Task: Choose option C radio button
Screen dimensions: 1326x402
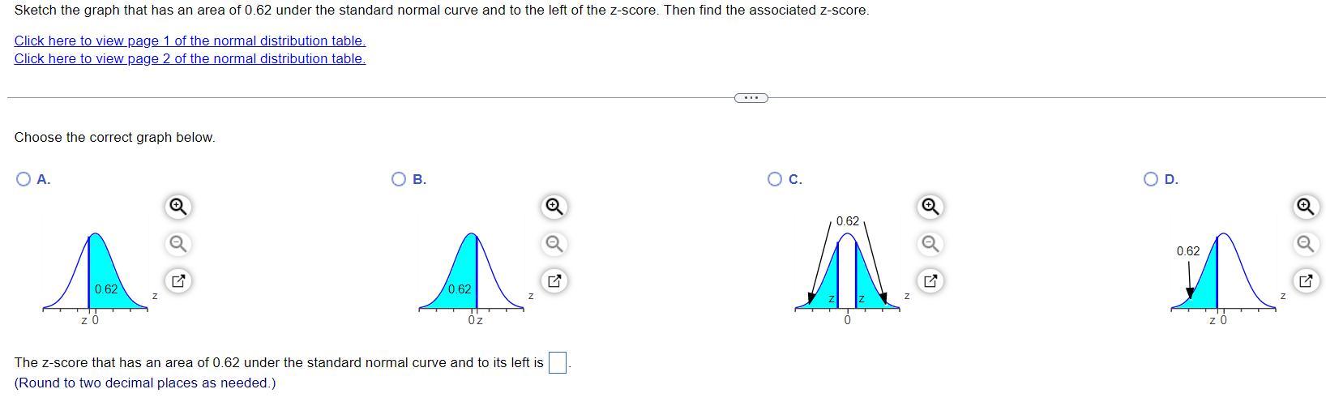Action: pos(775,179)
